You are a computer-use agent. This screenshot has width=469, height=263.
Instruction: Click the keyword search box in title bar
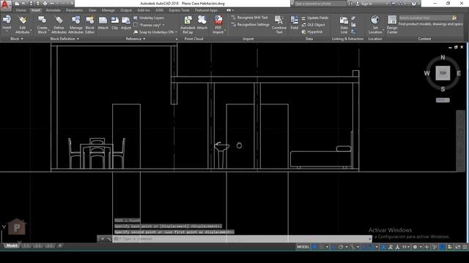click(320, 4)
